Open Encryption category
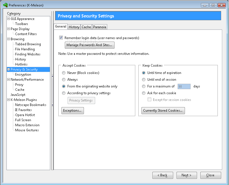 click(x=23, y=74)
